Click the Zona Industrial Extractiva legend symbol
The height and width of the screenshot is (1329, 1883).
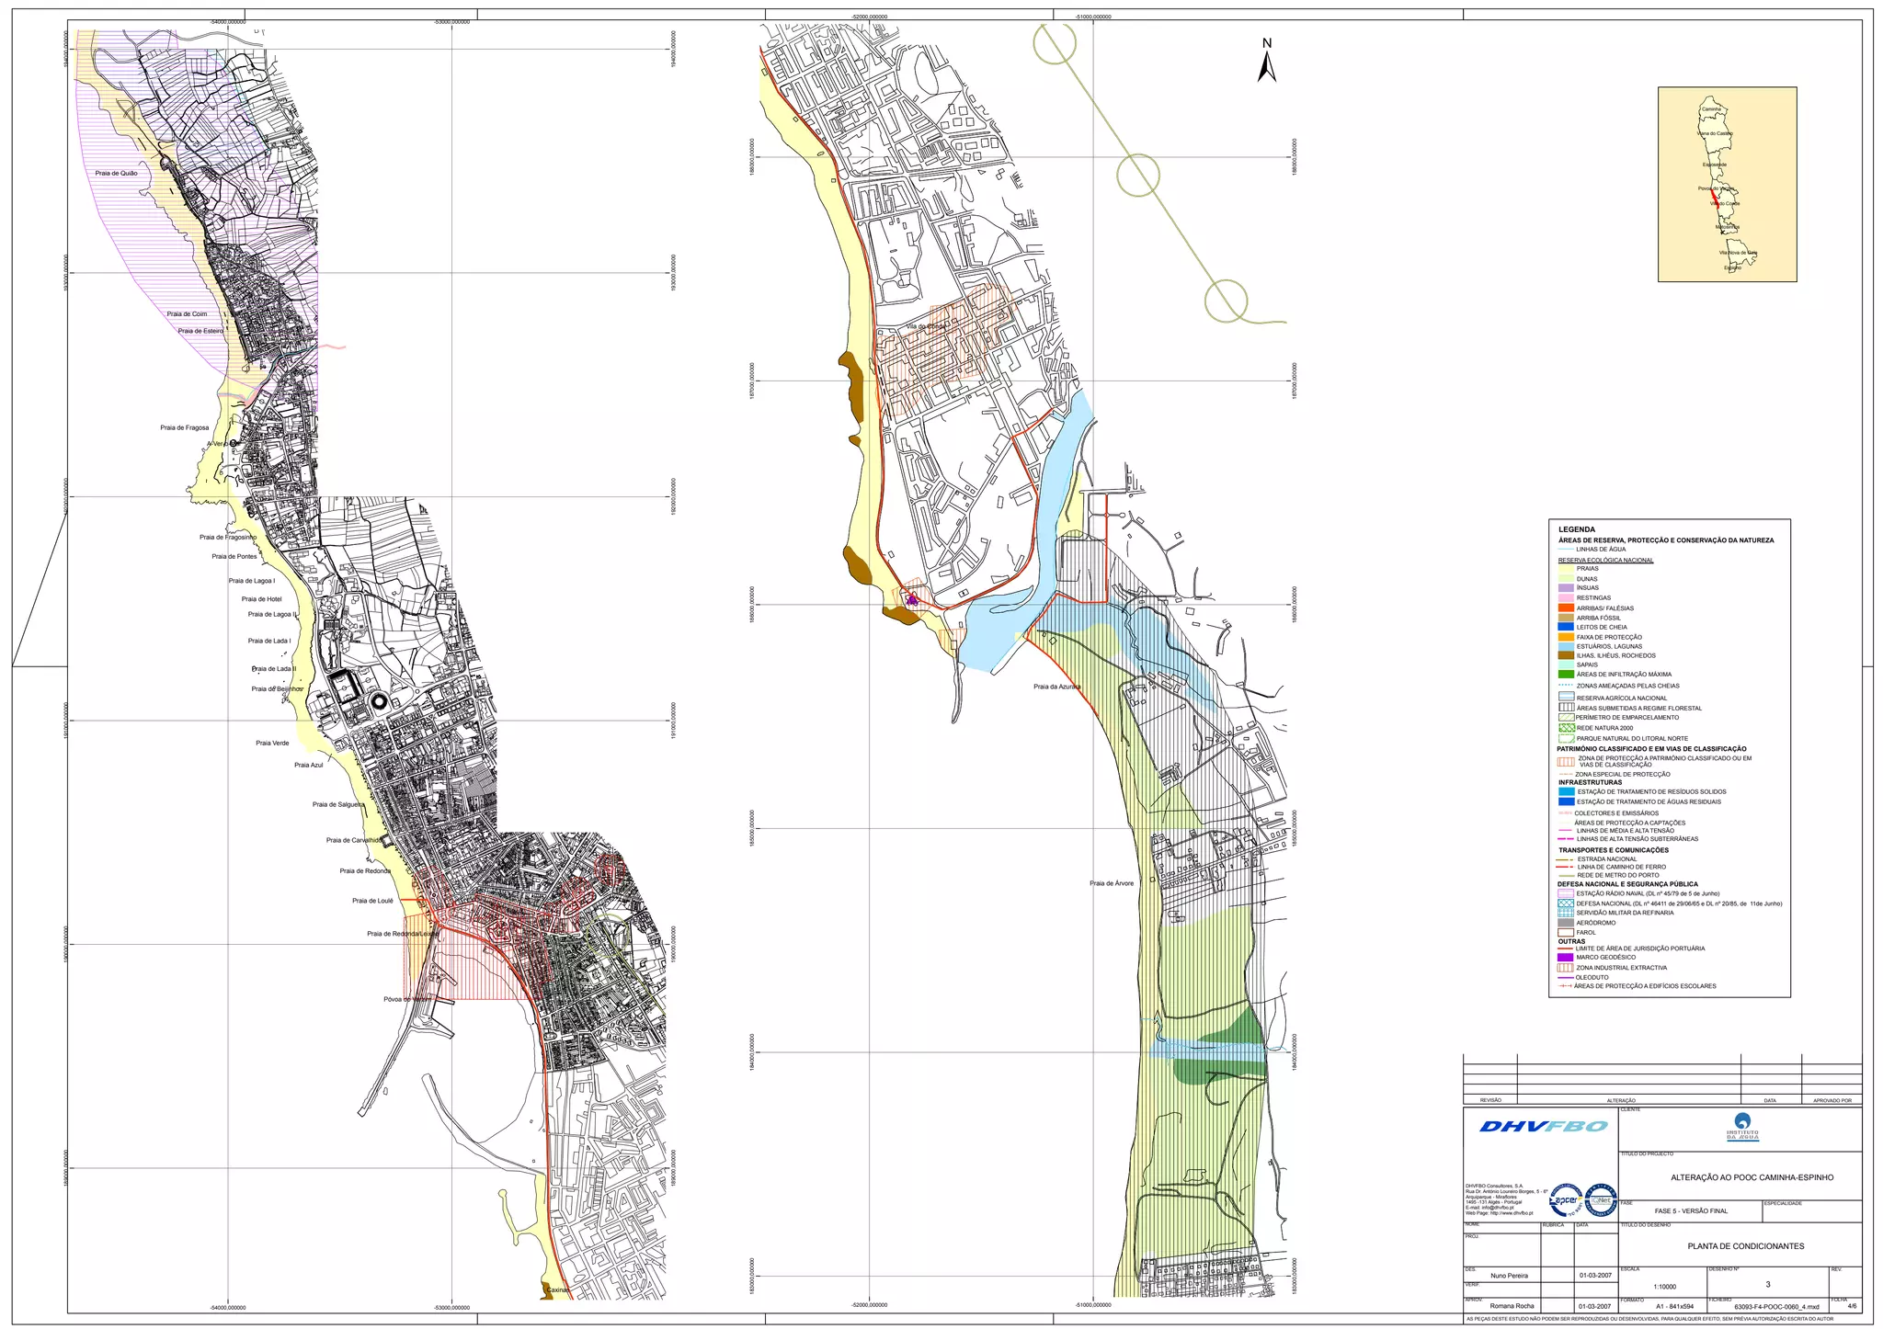point(1566,968)
